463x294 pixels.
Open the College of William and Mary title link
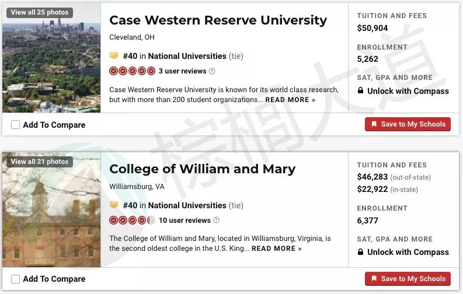pos(202,169)
